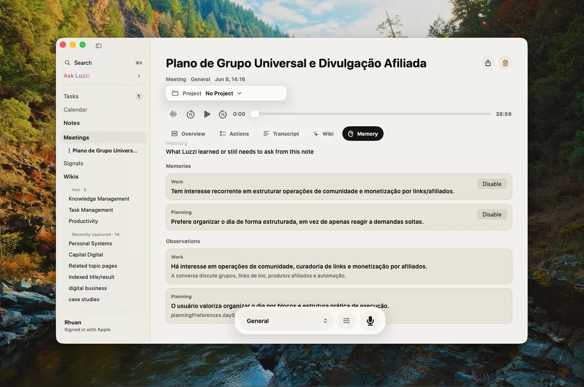Click the audio waveform icon
The width and height of the screenshot is (584, 387).
tap(173, 114)
